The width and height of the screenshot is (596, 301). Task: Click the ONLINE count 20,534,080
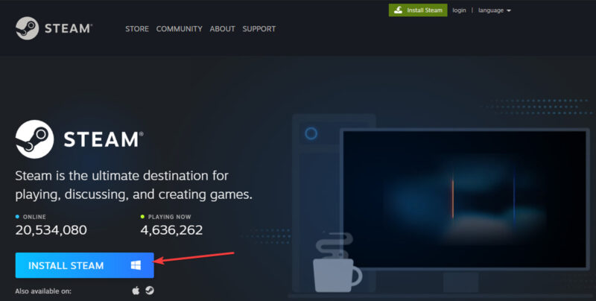(x=51, y=230)
